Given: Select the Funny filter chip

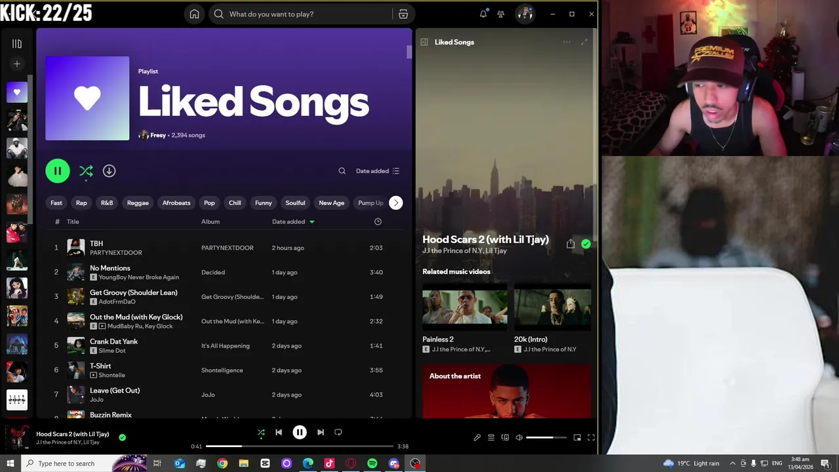Looking at the screenshot, I should [263, 203].
